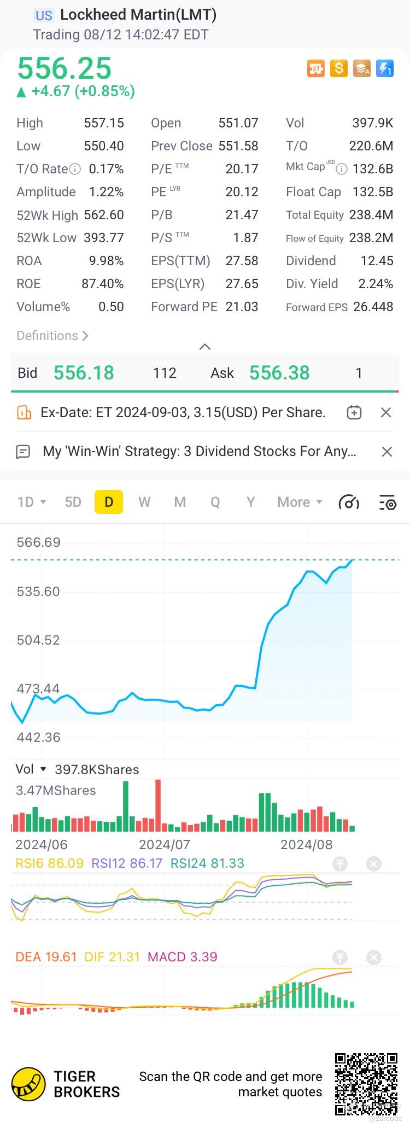Open chart display settings icon
The width and height of the screenshot is (410, 1128).
point(387,502)
